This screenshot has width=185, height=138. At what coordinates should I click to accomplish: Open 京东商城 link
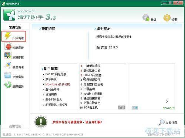click(x=51, y=79)
